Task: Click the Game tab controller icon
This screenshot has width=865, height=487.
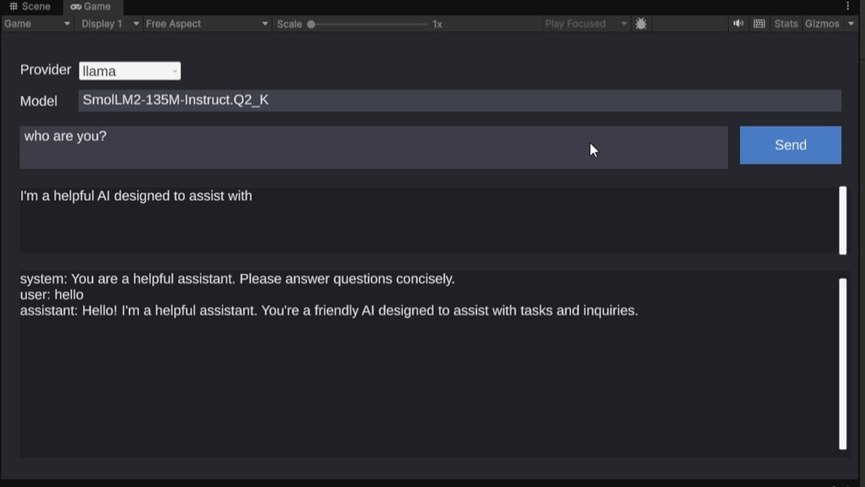Action: tap(75, 6)
